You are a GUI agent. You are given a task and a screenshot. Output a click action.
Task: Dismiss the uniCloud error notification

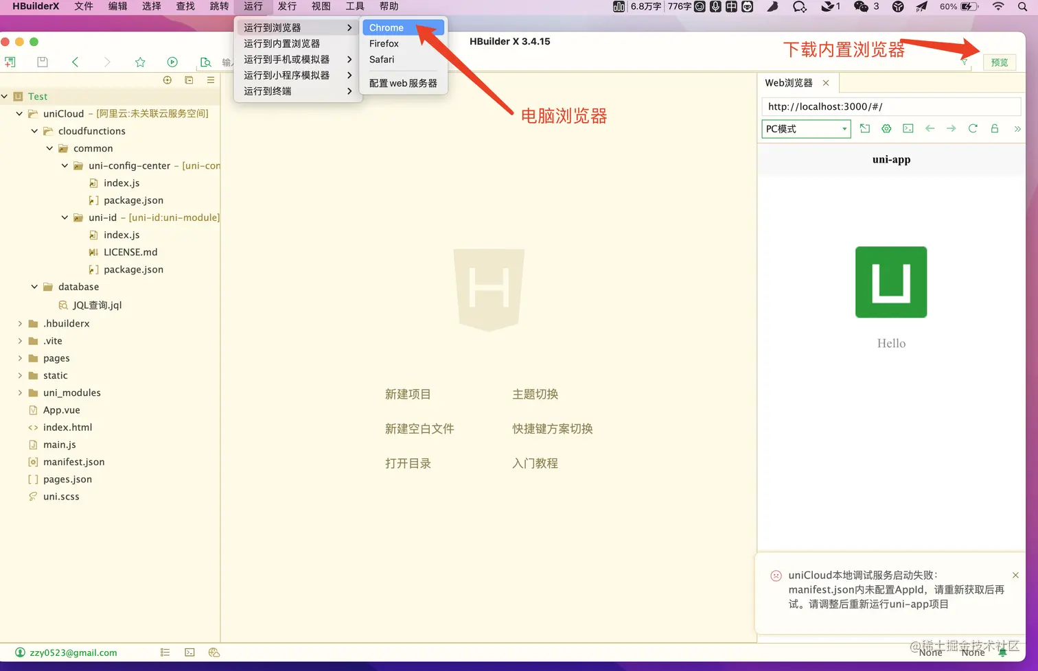coord(1015,575)
